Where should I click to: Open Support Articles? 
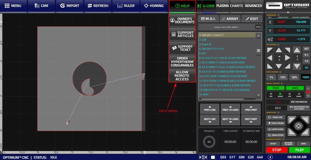(182, 34)
